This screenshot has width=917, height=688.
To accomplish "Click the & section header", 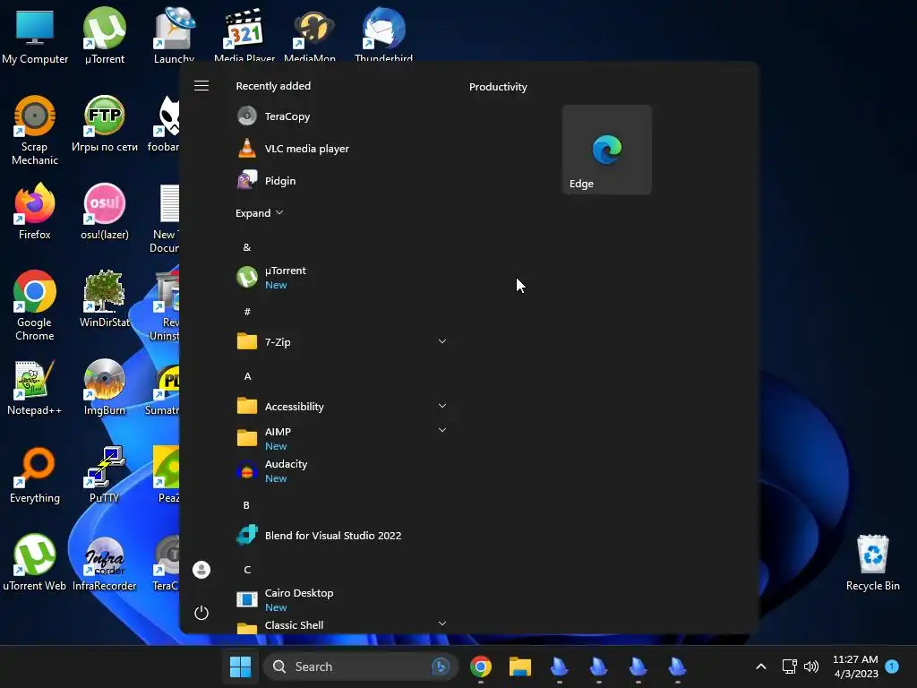I will click(247, 247).
